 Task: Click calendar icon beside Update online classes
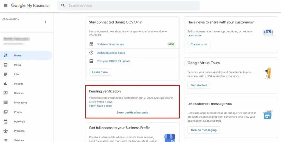pos(91,44)
